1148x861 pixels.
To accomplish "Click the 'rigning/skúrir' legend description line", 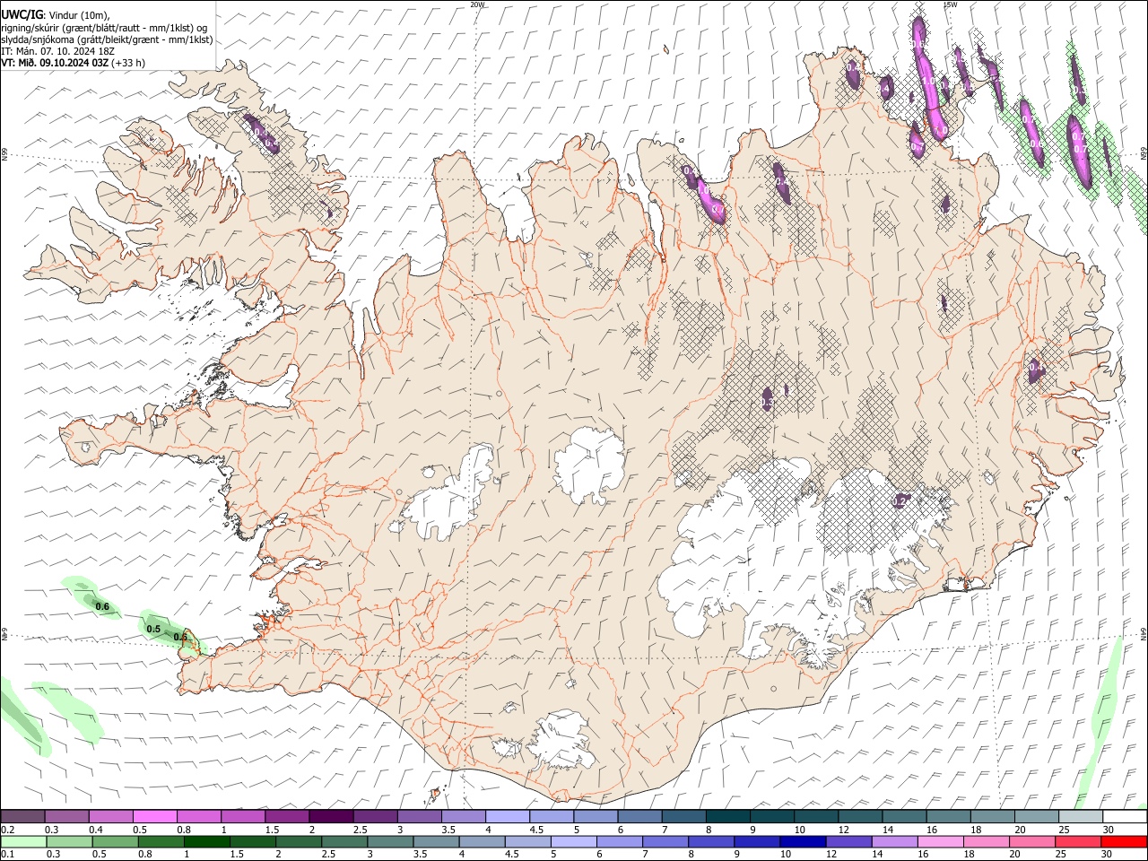I will click(104, 28).
